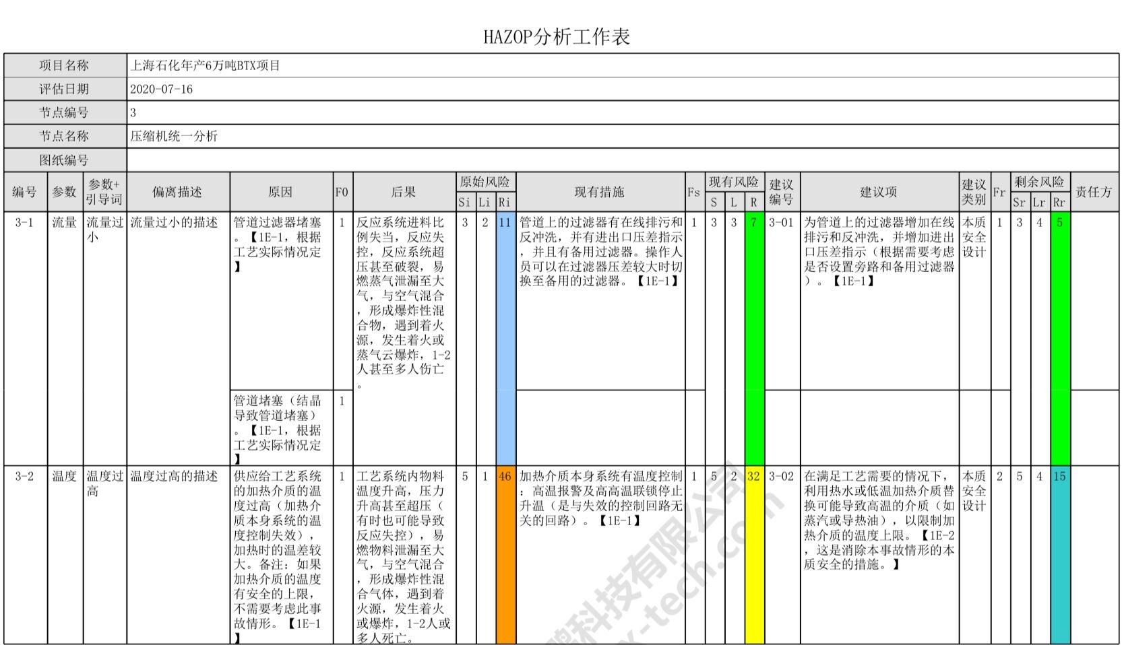Screen dimensions: 1124x645
Task: Click the node name '压缩机统一分析'
Action: 174,136
